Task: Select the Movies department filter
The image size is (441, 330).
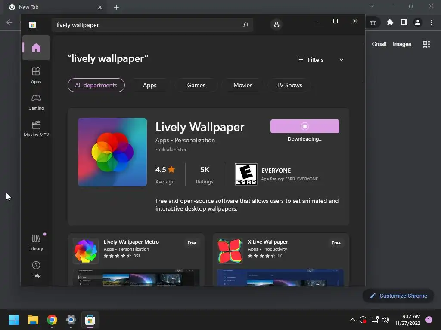Action: coord(243,85)
